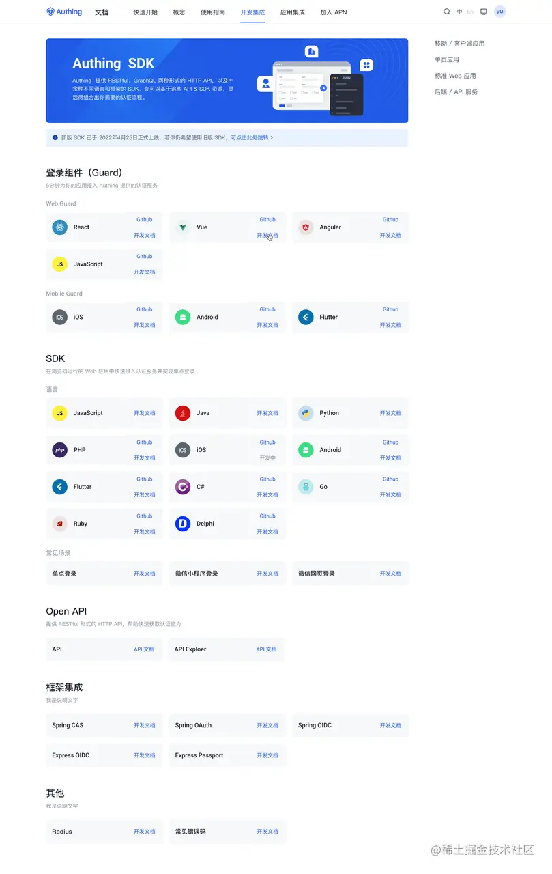Open Github link for C# SDK
The image size is (552, 874).
point(267,479)
